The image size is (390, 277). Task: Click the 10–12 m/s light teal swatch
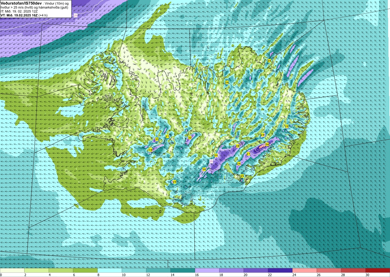[x=134, y=270]
